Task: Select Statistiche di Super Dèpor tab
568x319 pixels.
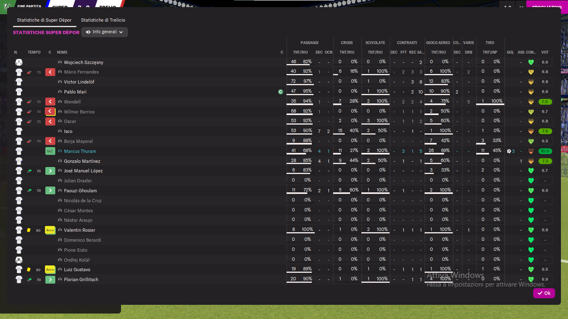Action: click(44, 20)
